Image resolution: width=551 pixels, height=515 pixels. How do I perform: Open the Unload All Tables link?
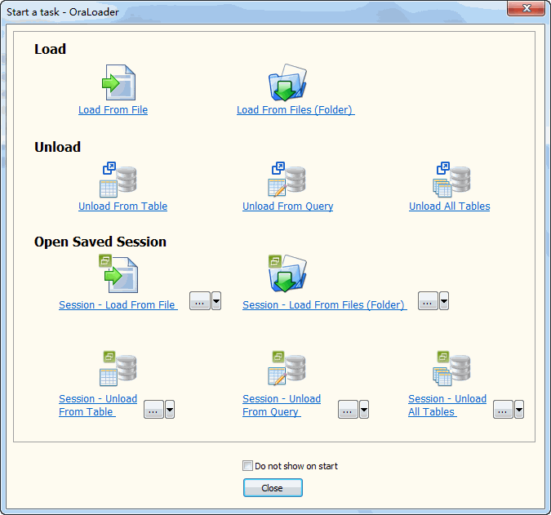pyautogui.click(x=450, y=206)
